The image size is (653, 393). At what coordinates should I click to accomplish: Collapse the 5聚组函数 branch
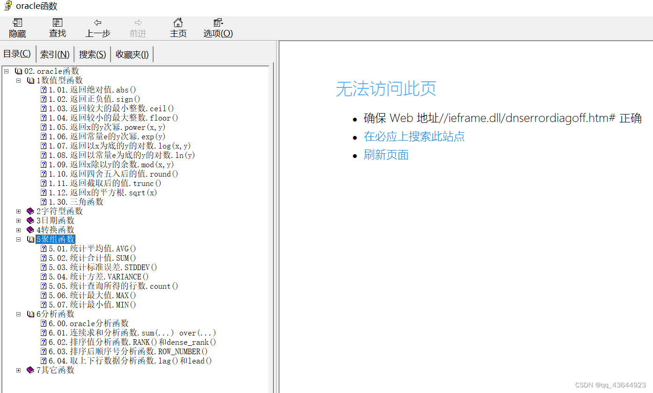(19, 239)
